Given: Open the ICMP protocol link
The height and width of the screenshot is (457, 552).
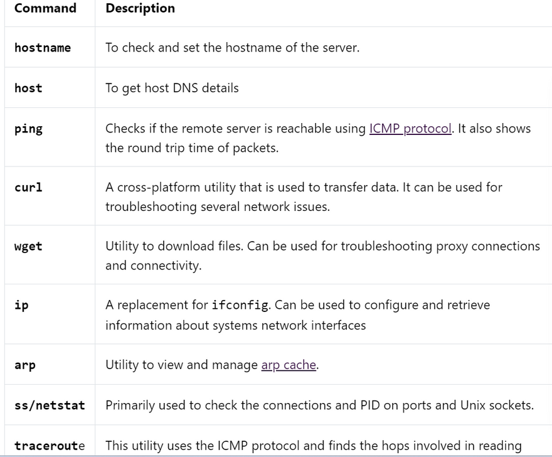Looking at the screenshot, I should [410, 129].
